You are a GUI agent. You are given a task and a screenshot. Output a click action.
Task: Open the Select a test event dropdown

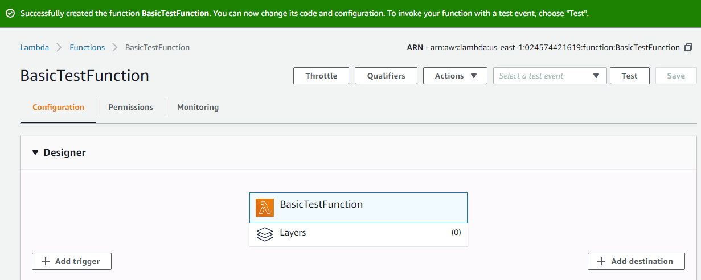click(x=550, y=76)
